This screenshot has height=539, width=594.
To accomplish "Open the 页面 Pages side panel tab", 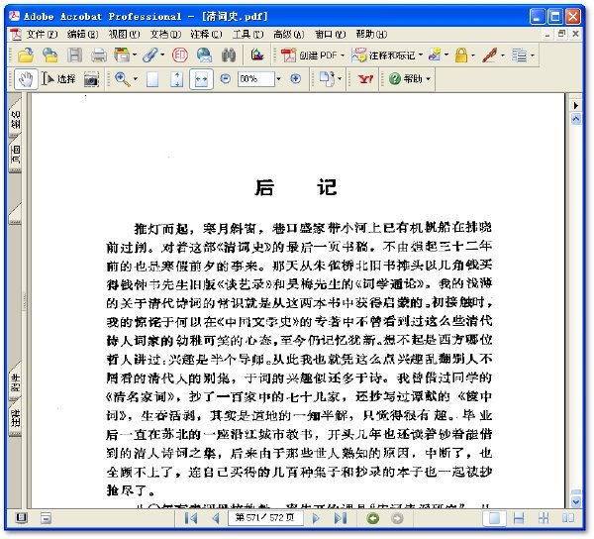I will (x=15, y=155).
